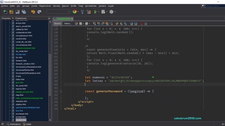Click the Profile Project icon
Image resolution: width=225 pixels, height=126 pixels.
point(111,12)
